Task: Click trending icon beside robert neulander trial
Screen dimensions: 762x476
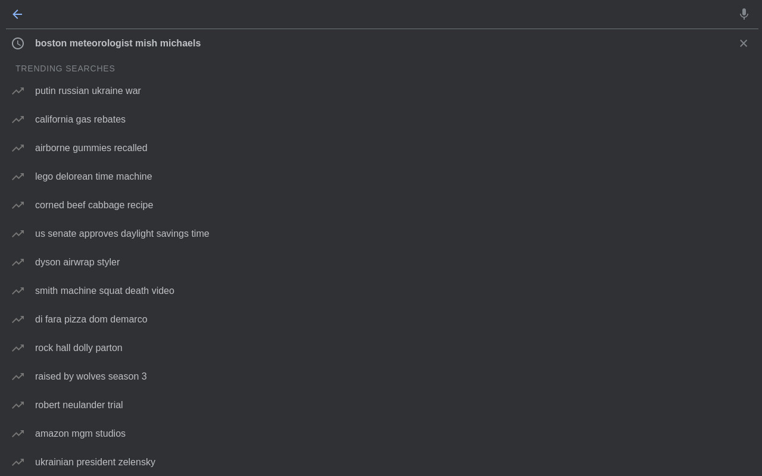Action: point(18,405)
